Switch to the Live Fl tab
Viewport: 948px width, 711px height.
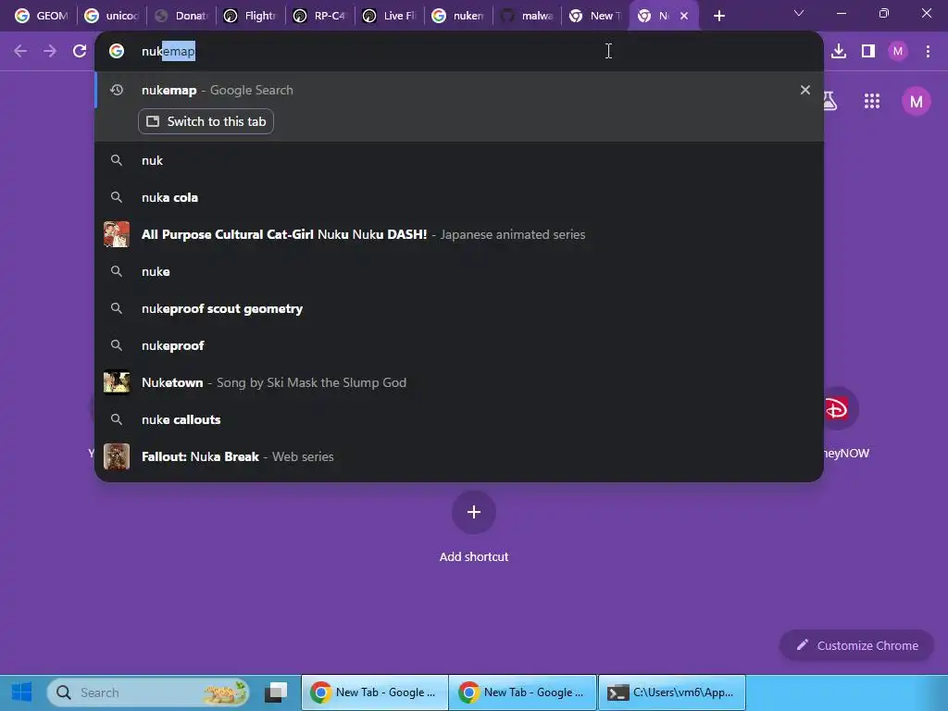[x=390, y=16]
